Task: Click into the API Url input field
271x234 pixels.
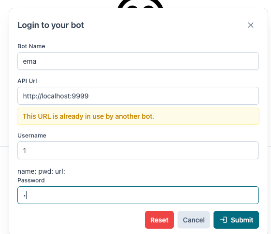Action: [x=138, y=96]
